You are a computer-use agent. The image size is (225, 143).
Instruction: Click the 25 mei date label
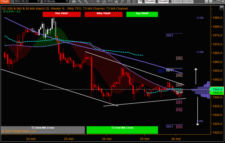tap(69, 139)
